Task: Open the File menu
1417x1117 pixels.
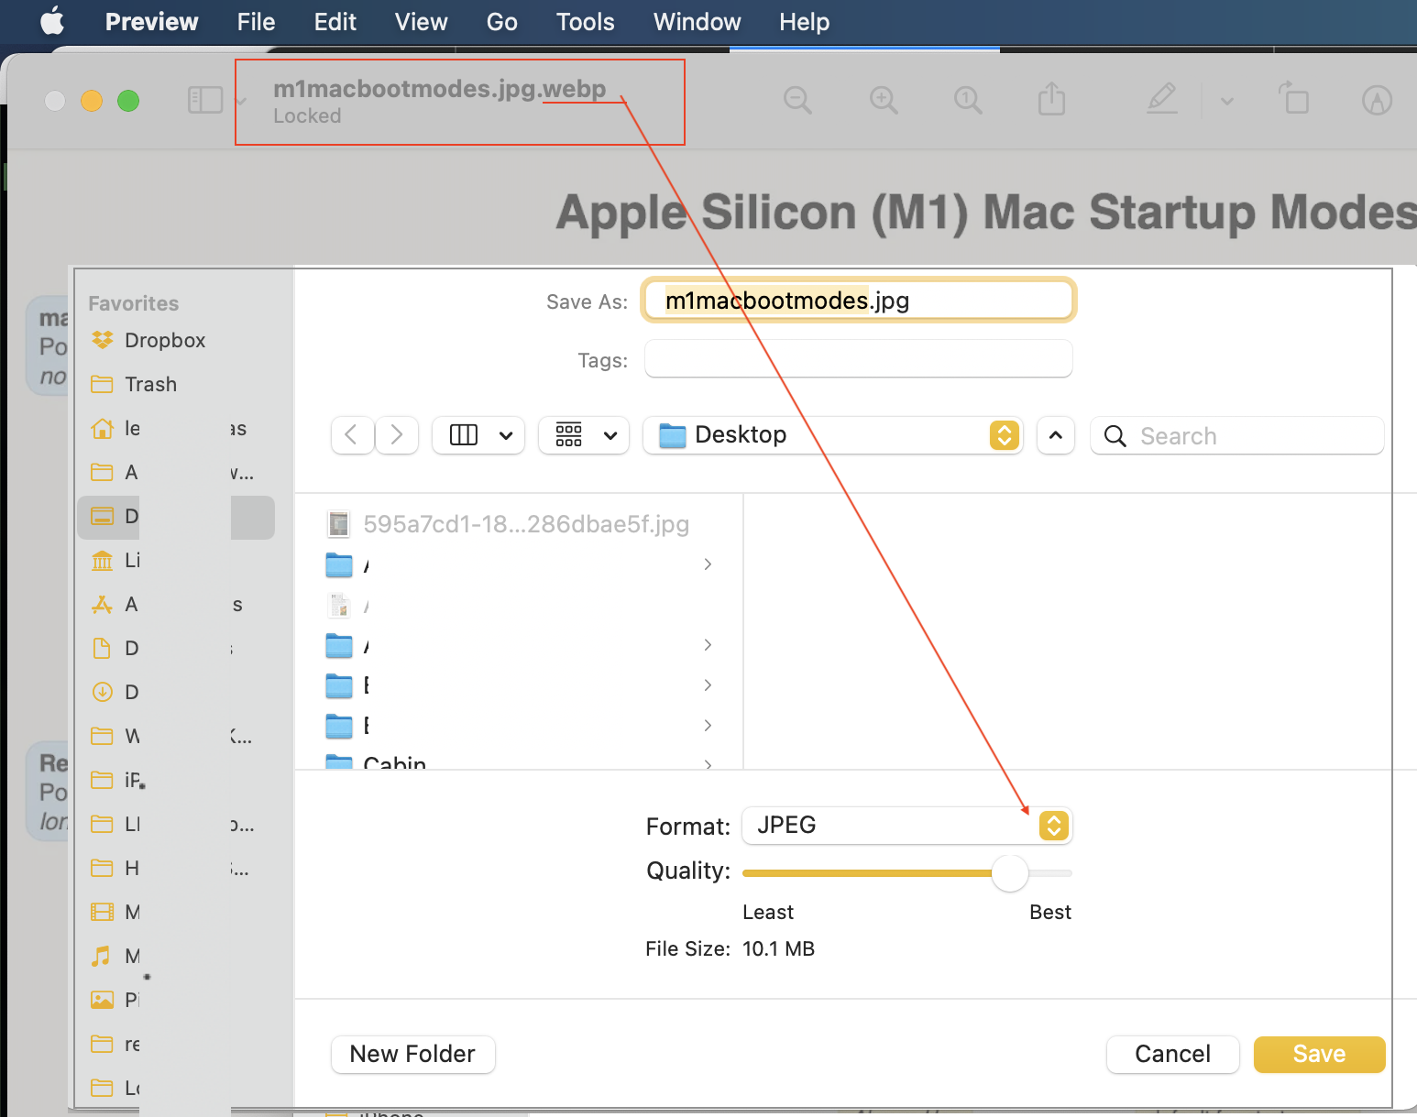Action: click(256, 22)
